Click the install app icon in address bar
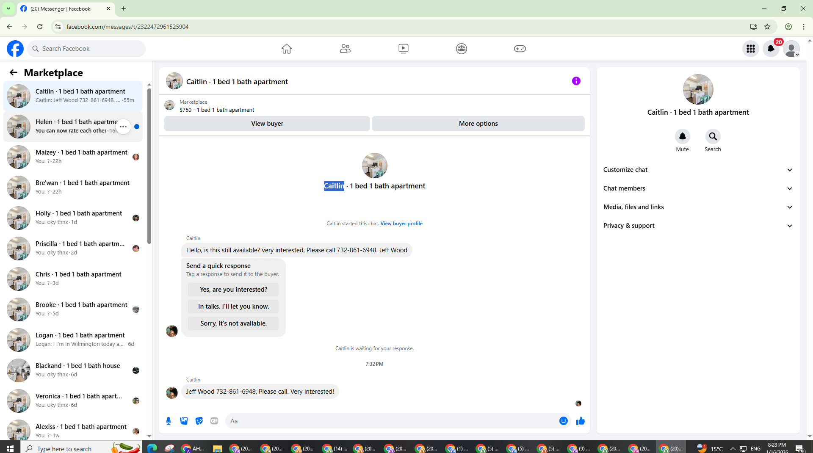 pyautogui.click(x=754, y=27)
